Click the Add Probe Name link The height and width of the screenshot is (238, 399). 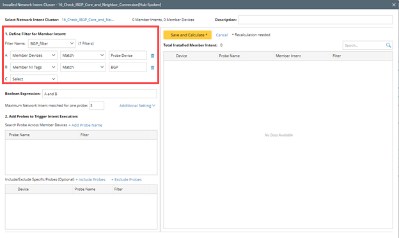click(x=86, y=125)
